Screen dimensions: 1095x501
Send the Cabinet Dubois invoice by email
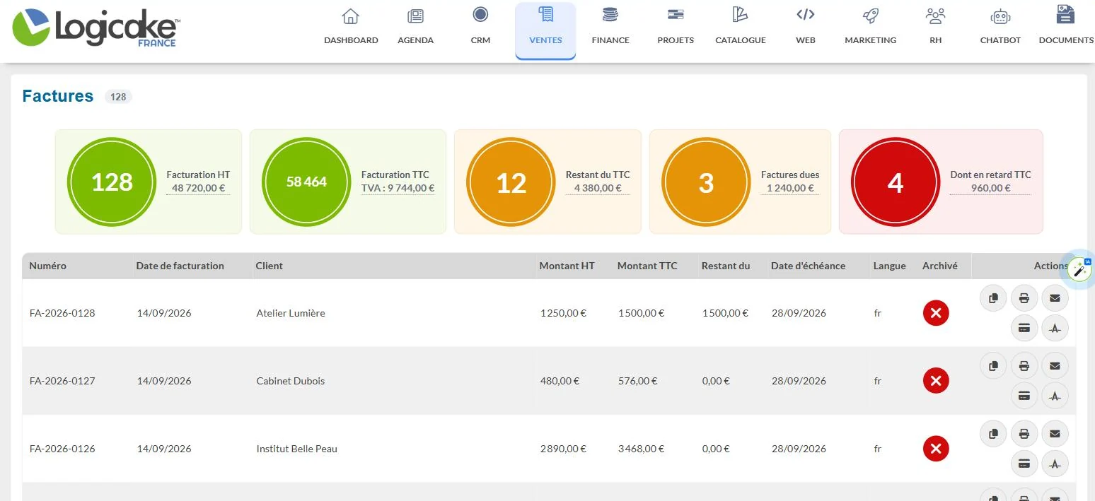pyautogui.click(x=1055, y=366)
